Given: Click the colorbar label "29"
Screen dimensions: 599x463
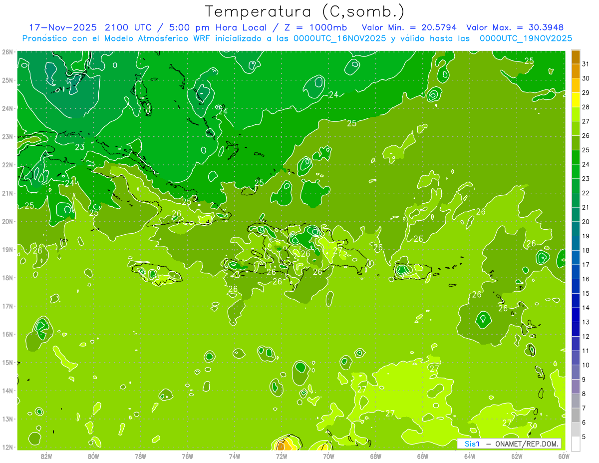Looking at the screenshot, I should click(586, 93).
